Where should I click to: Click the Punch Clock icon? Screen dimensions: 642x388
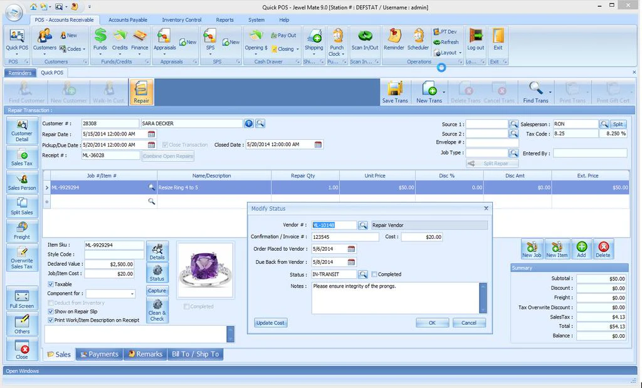click(337, 39)
